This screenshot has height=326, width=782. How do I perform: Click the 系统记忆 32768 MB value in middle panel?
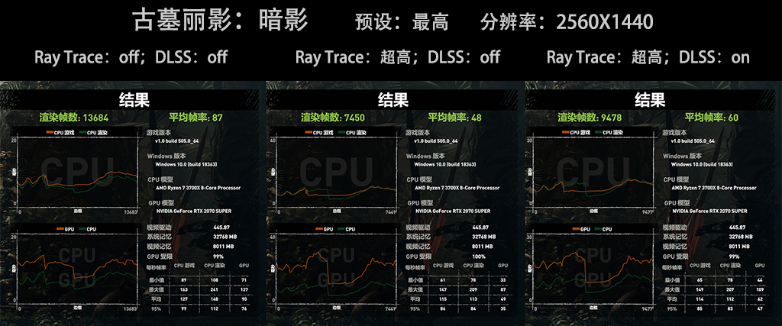pyautogui.click(x=483, y=237)
